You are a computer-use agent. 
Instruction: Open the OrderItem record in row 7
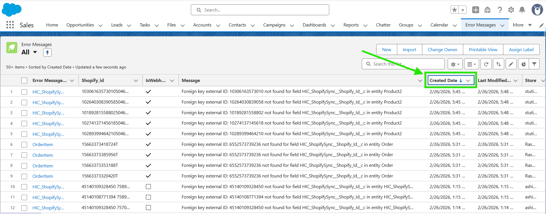coord(43,155)
